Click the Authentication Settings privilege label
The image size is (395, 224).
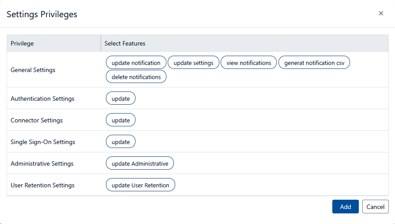tap(42, 99)
